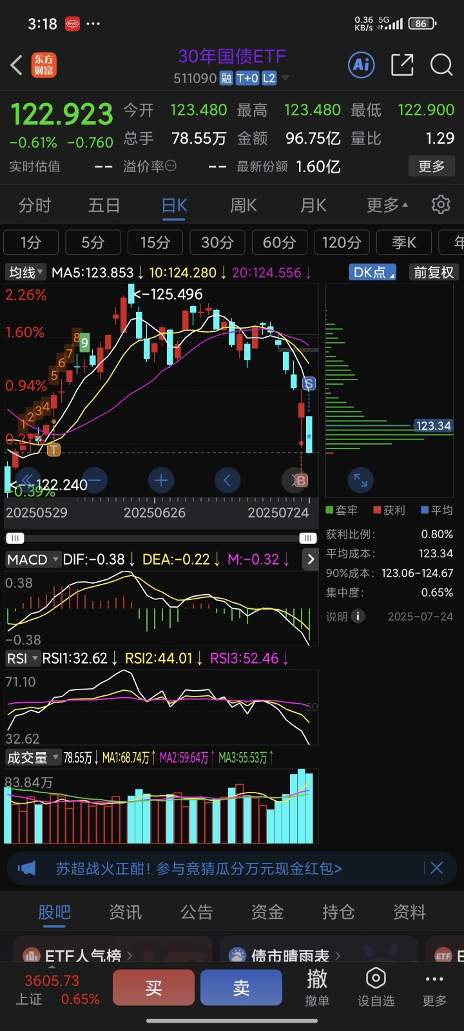Grab left handle of chart range slider
The width and height of the screenshot is (464, 1031).
coord(14,538)
